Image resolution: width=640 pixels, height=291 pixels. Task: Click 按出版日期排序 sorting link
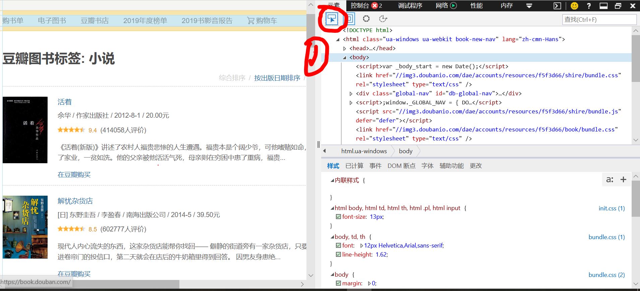pos(277,78)
